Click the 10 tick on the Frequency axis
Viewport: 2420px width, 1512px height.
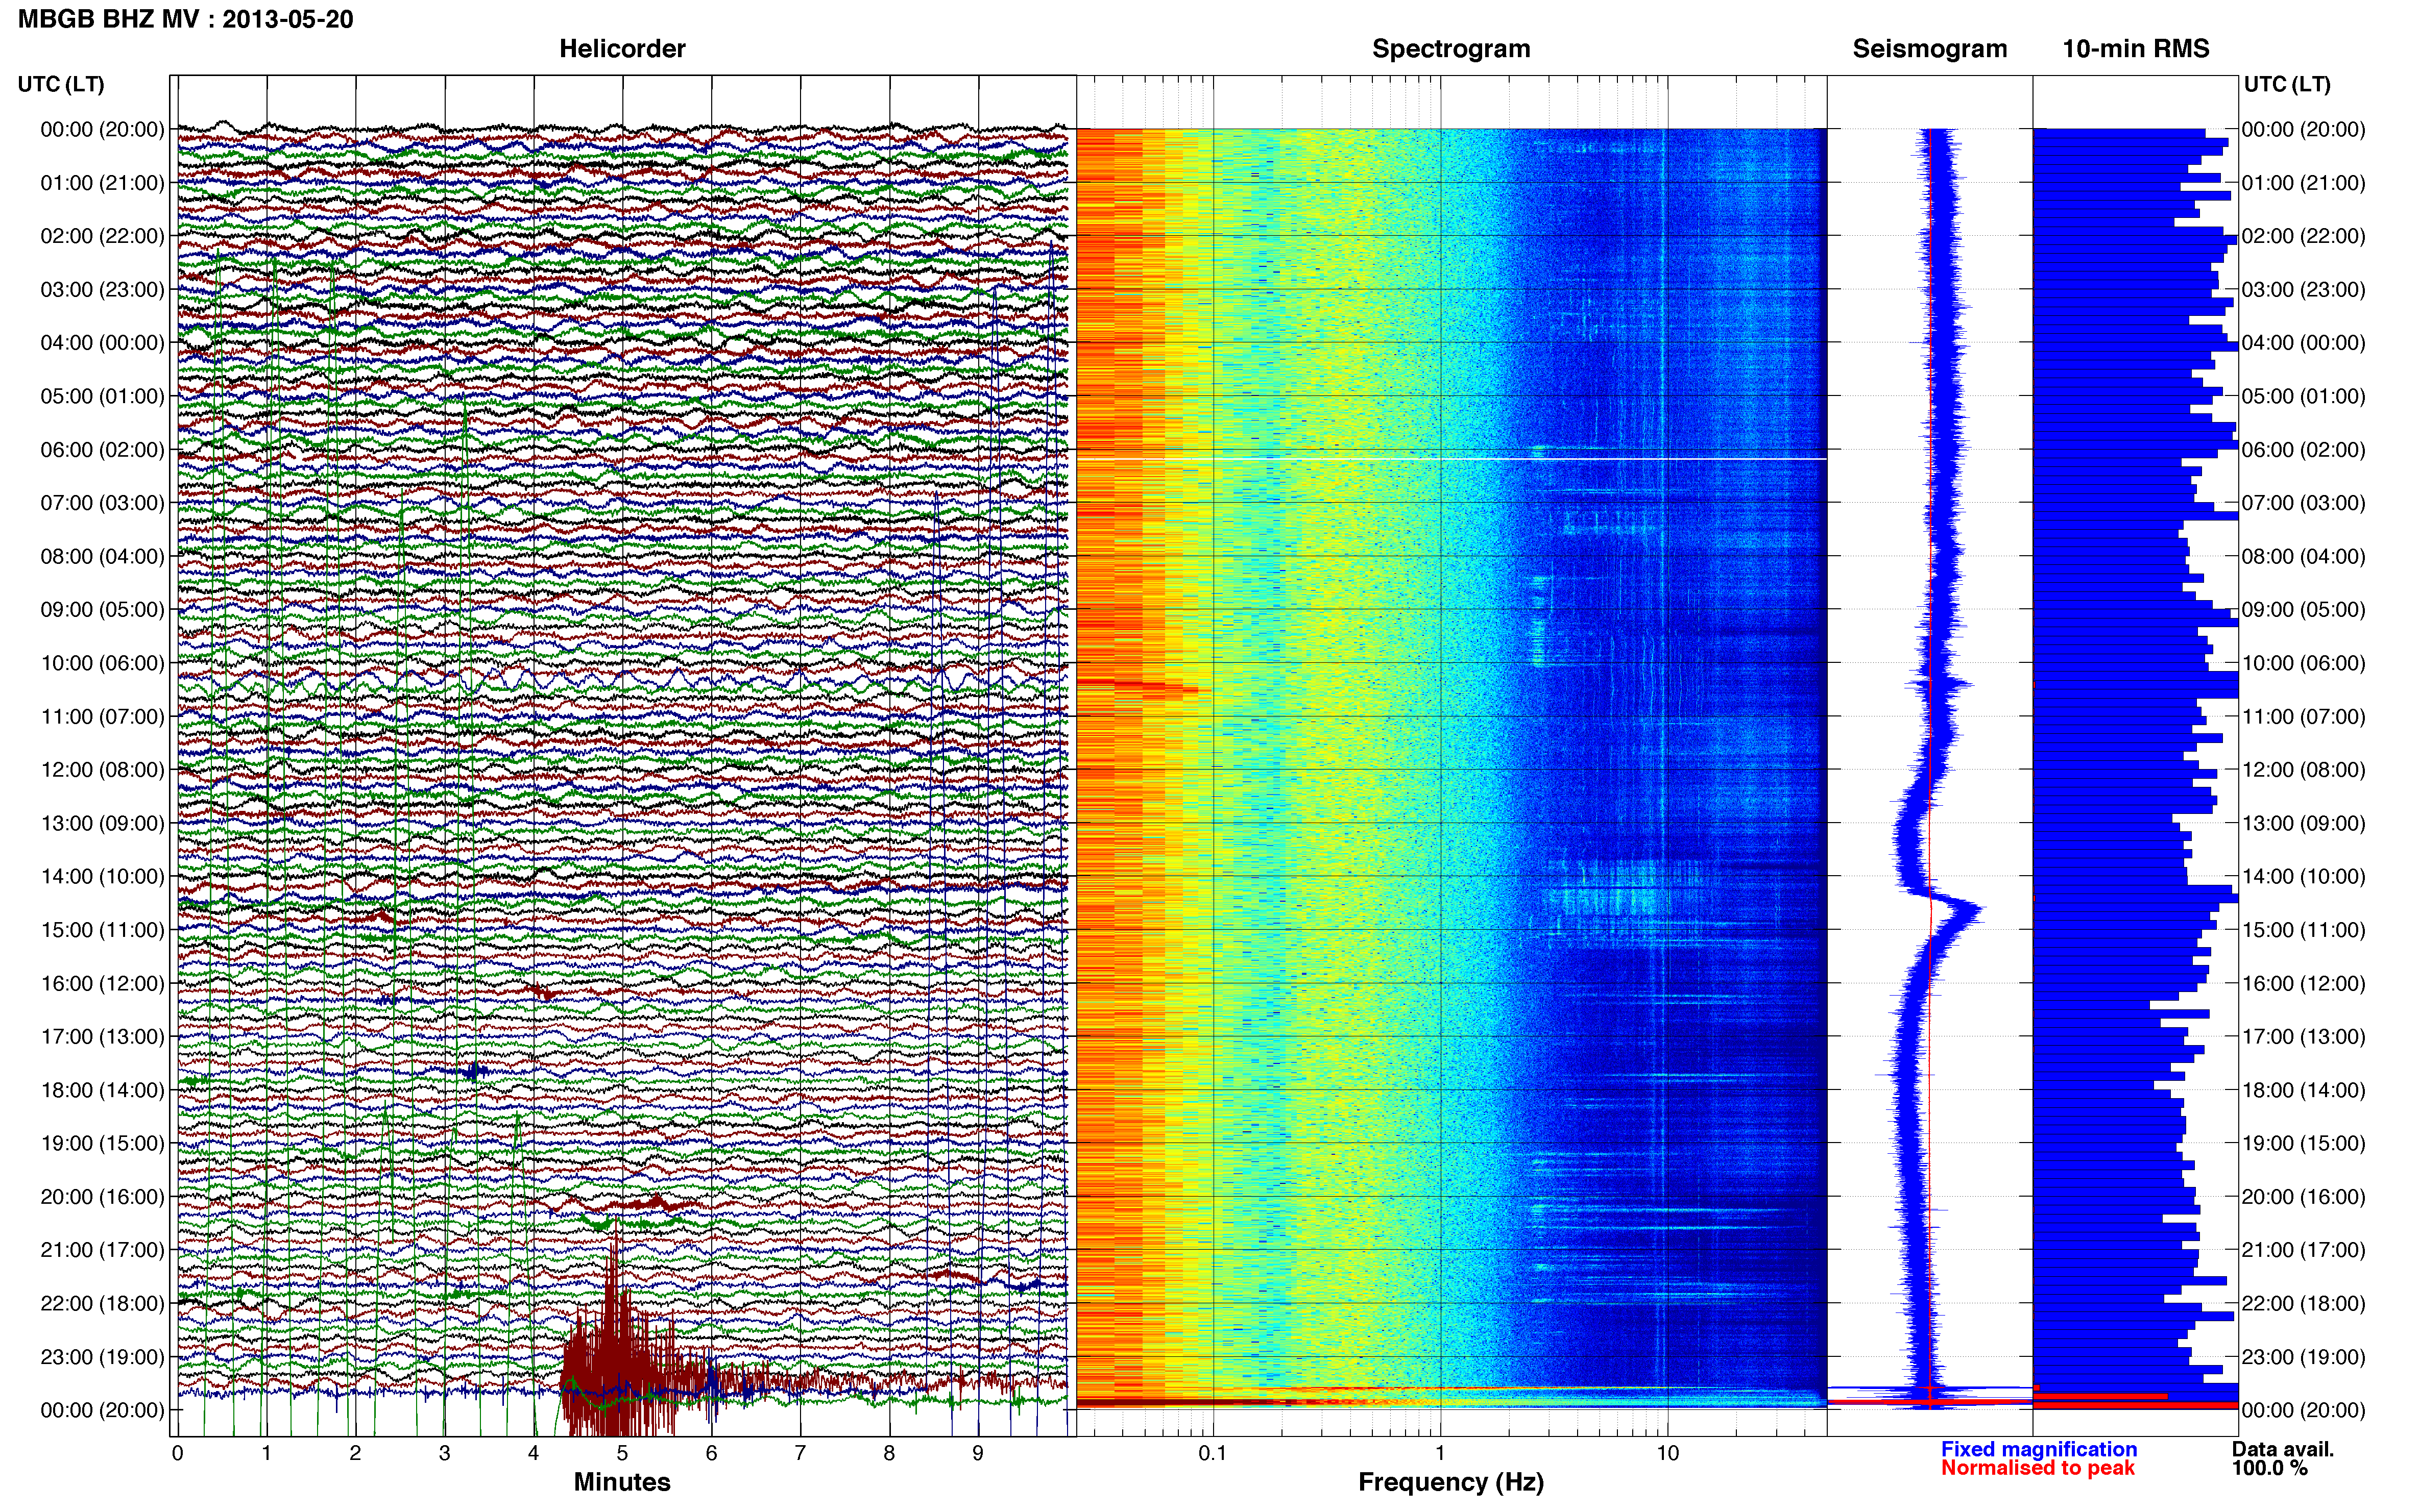[x=1667, y=1454]
